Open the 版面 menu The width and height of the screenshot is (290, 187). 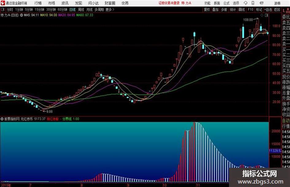click(x=217, y=3)
